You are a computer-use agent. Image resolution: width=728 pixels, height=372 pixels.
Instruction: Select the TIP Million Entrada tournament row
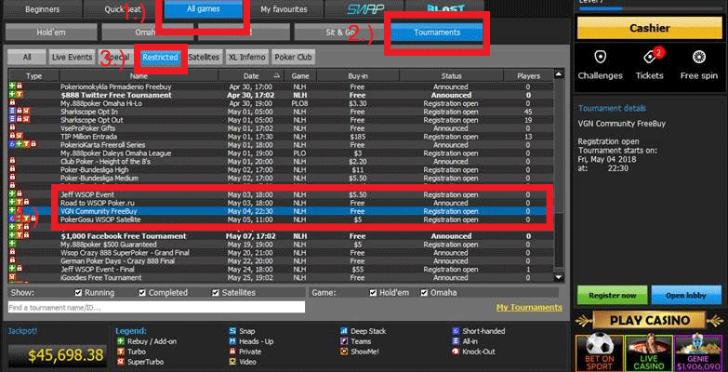point(281,137)
